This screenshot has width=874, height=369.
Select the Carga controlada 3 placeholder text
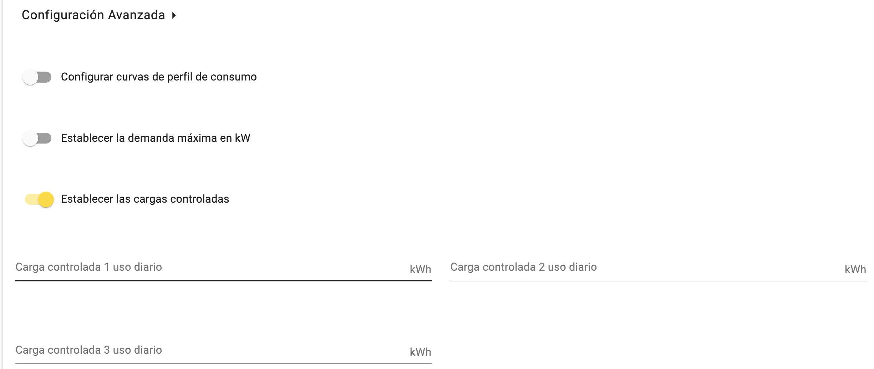coord(88,350)
